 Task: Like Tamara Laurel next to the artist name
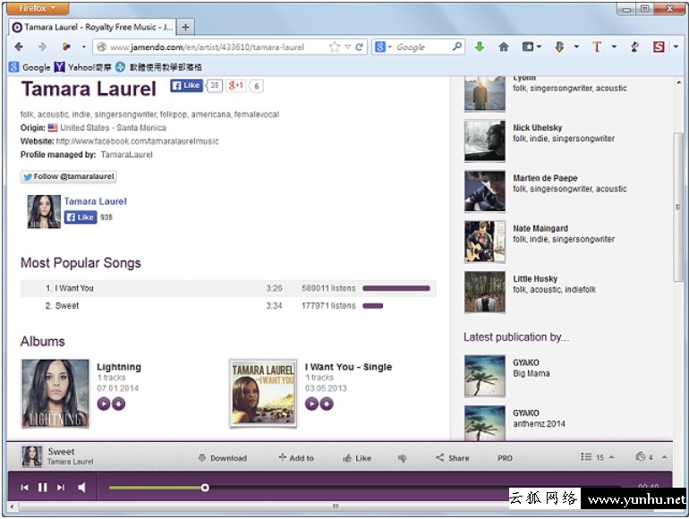(186, 85)
